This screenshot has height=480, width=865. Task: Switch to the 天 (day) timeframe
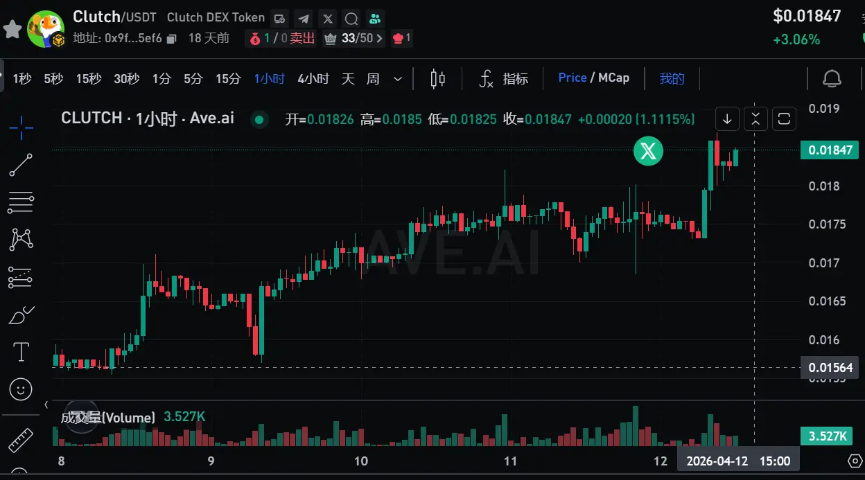tap(348, 79)
